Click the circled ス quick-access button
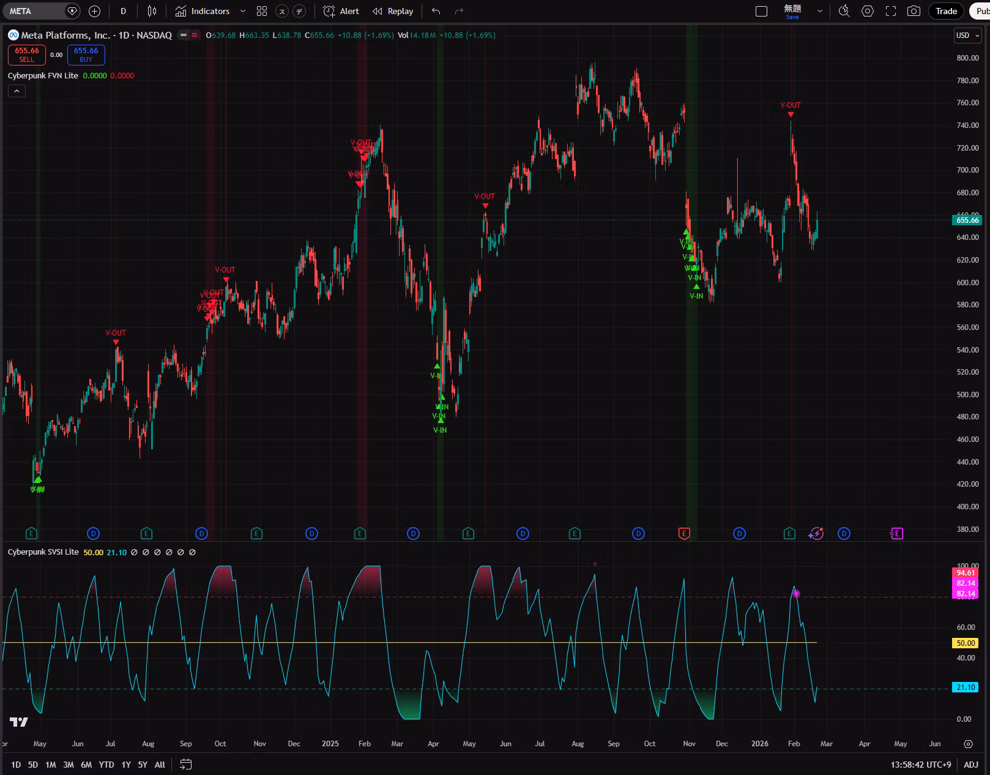 (x=281, y=11)
